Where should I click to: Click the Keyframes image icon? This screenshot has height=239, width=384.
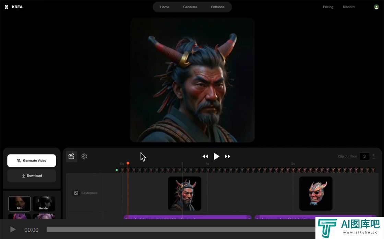pyautogui.click(x=76, y=193)
